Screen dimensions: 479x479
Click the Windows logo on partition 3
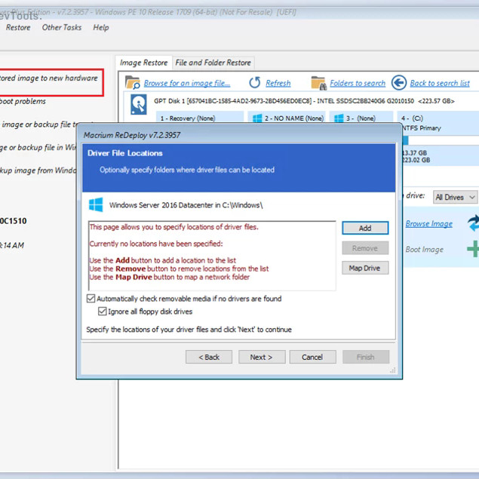coord(339,118)
